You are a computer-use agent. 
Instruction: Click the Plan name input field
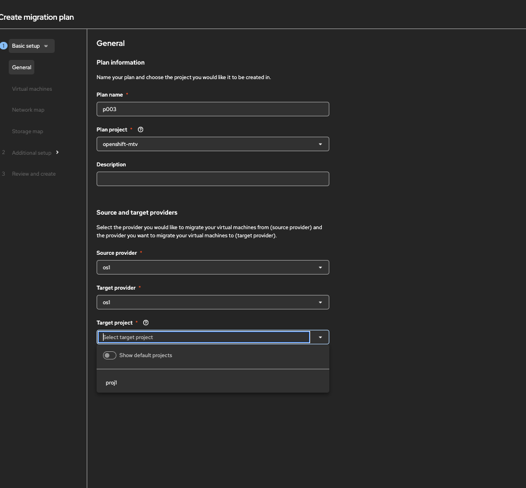point(212,109)
